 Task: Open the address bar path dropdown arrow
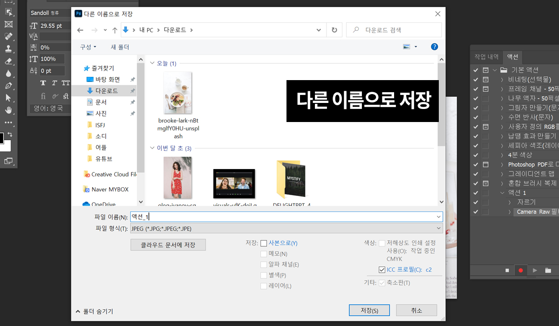coord(319,30)
